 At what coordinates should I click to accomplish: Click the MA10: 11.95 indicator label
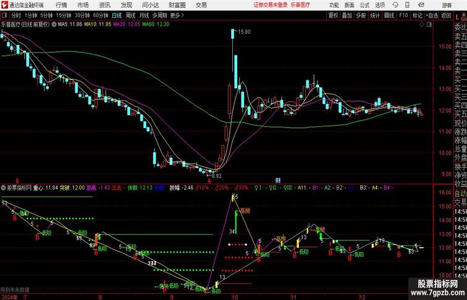pyautogui.click(x=98, y=25)
